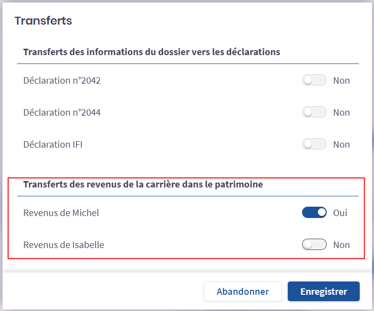Image resolution: width=374 pixels, height=311 pixels.
Task: Enable the Déclaration n°2042 toggle switch
Action: pos(314,81)
